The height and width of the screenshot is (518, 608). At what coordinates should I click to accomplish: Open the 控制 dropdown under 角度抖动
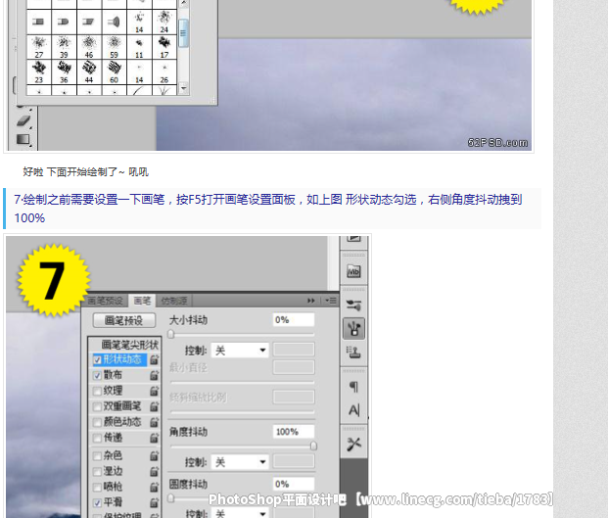(241, 461)
